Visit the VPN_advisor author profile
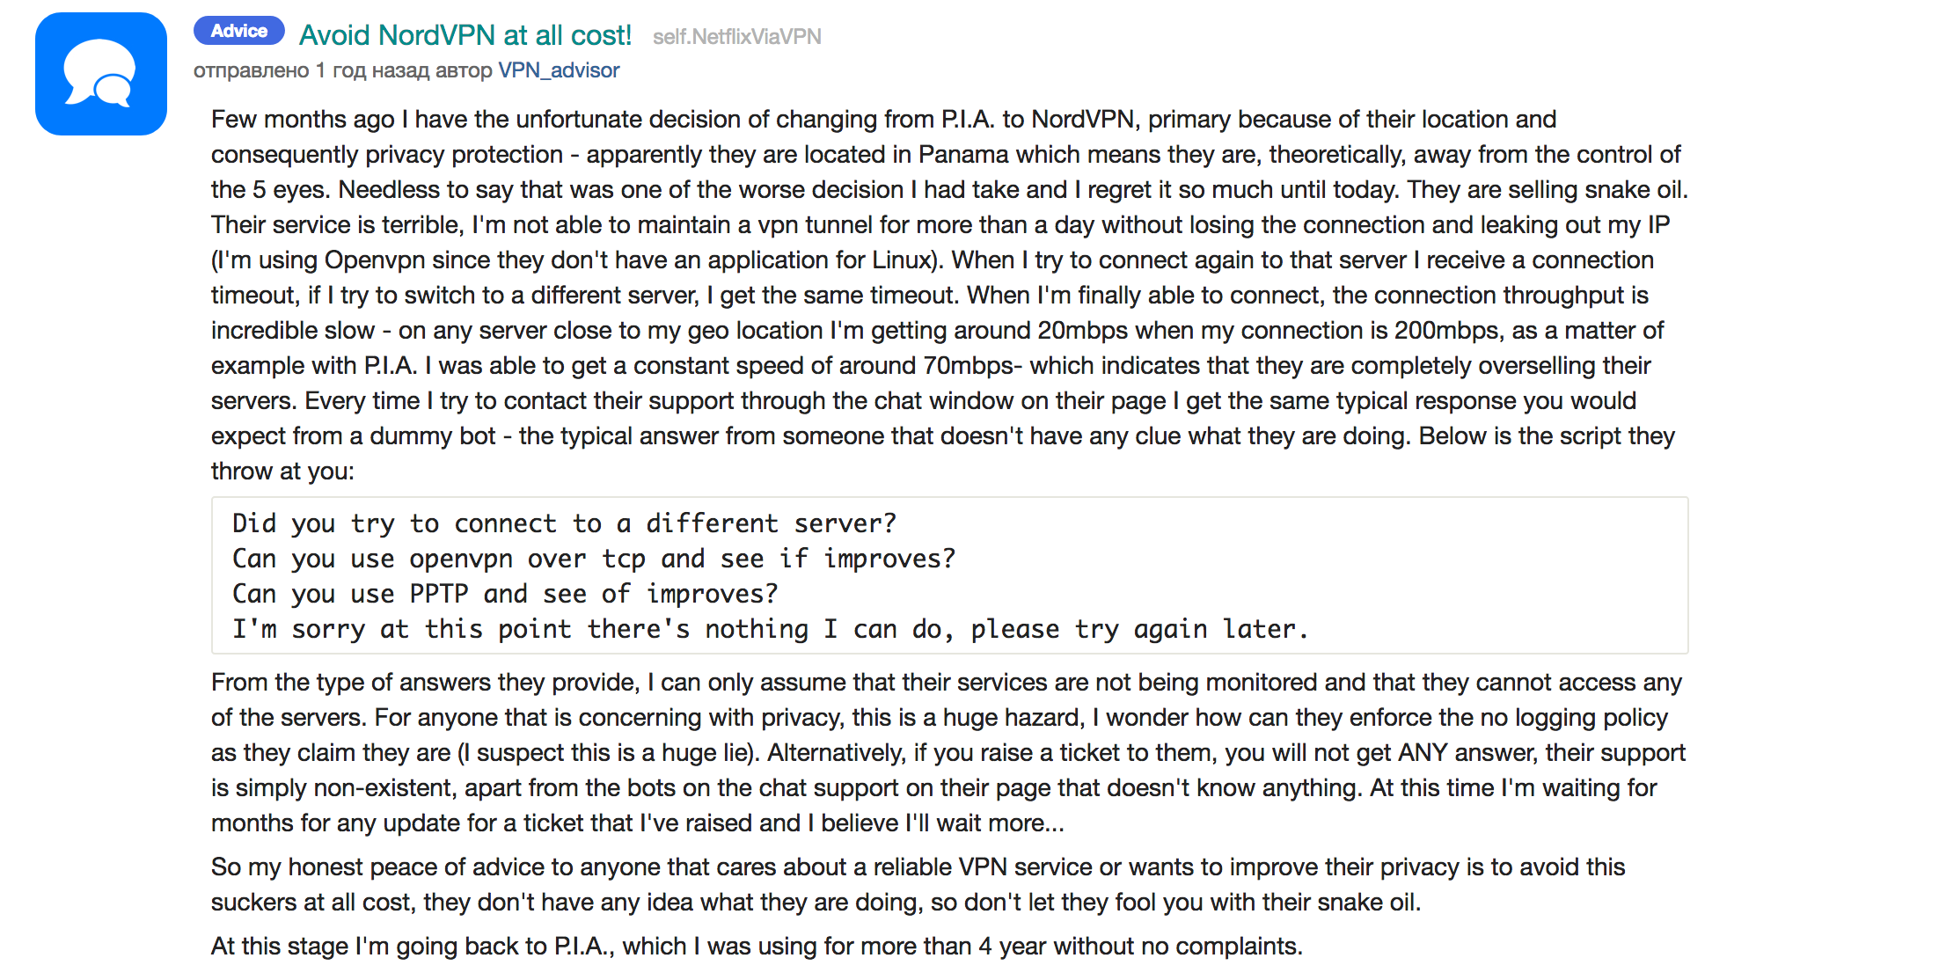The height and width of the screenshot is (980, 1939). 559,70
